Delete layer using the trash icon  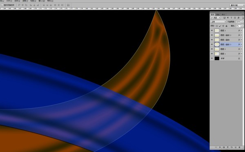click(x=239, y=147)
